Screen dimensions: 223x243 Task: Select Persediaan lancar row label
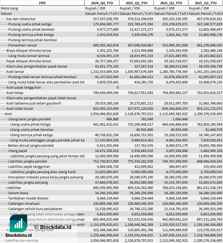point(22,45)
